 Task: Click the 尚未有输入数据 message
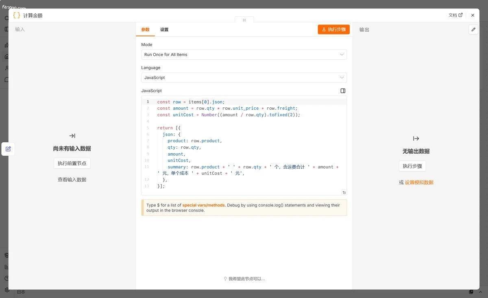click(x=72, y=149)
